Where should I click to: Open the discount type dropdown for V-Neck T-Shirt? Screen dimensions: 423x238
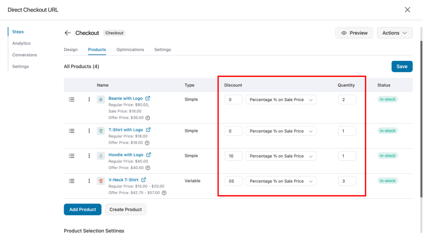pyautogui.click(x=281, y=181)
